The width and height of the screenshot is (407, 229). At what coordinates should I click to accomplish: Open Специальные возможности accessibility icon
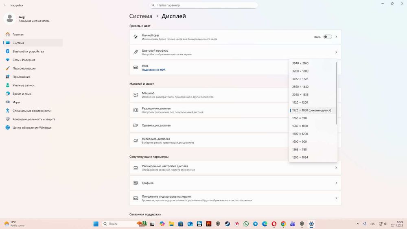click(x=7, y=111)
